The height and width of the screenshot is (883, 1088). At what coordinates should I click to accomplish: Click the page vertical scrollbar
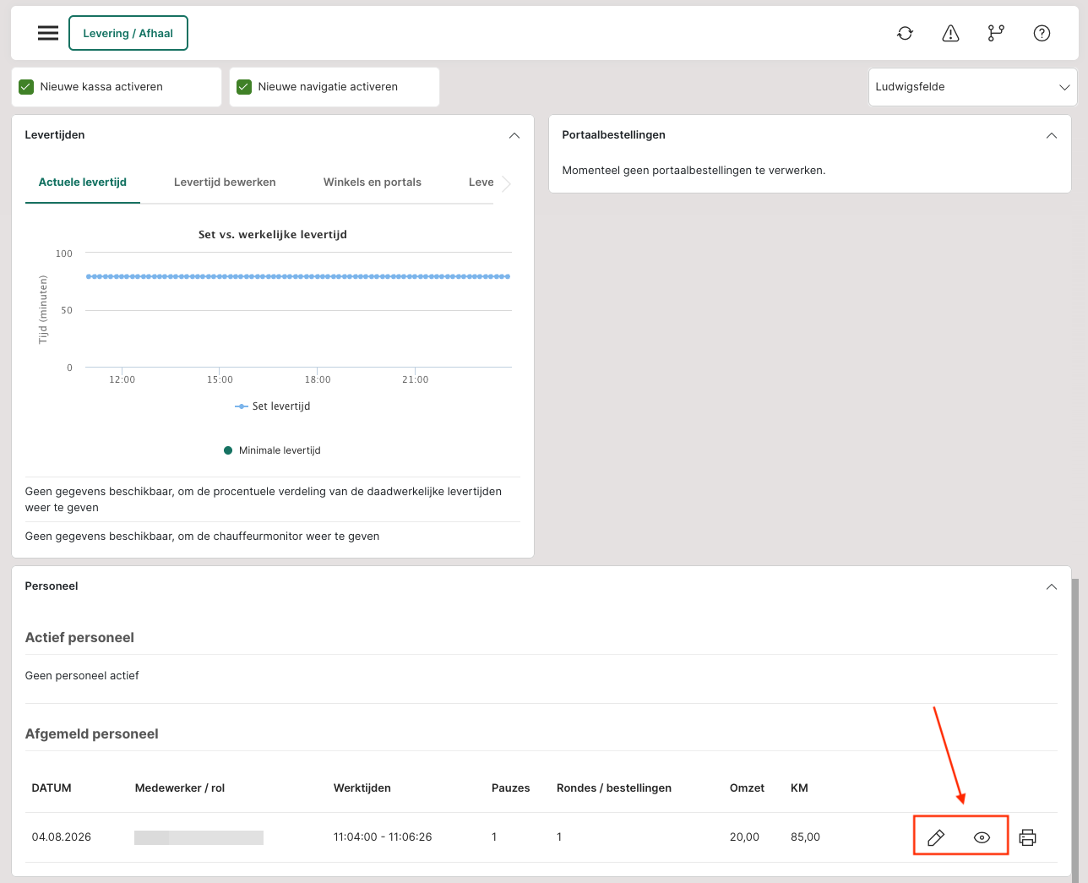tap(1075, 731)
